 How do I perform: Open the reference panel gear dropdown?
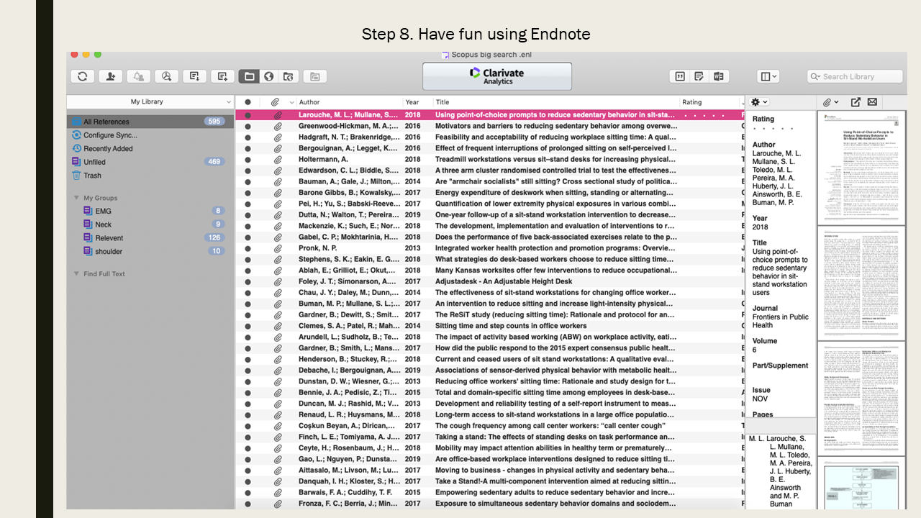pyautogui.click(x=759, y=102)
